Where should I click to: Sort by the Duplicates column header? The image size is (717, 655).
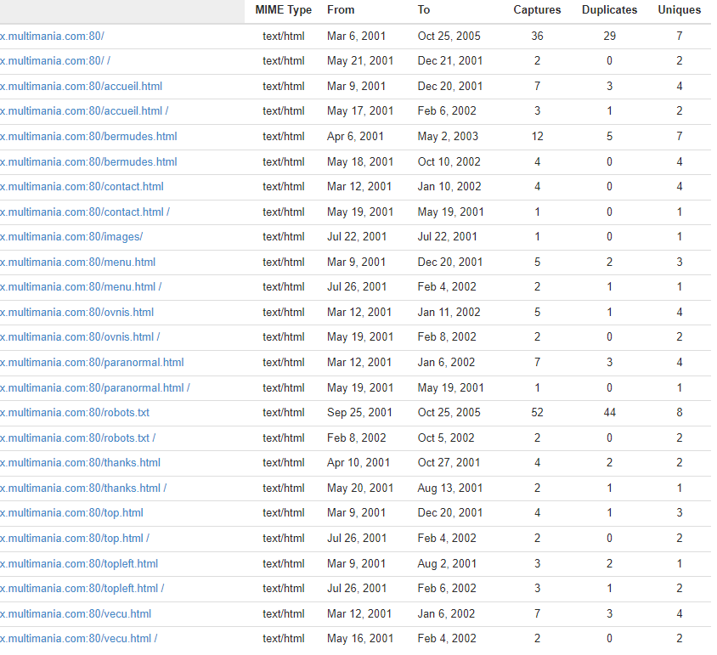(609, 10)
